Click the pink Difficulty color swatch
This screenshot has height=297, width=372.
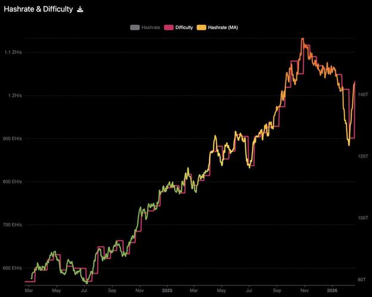pos(169,27)
